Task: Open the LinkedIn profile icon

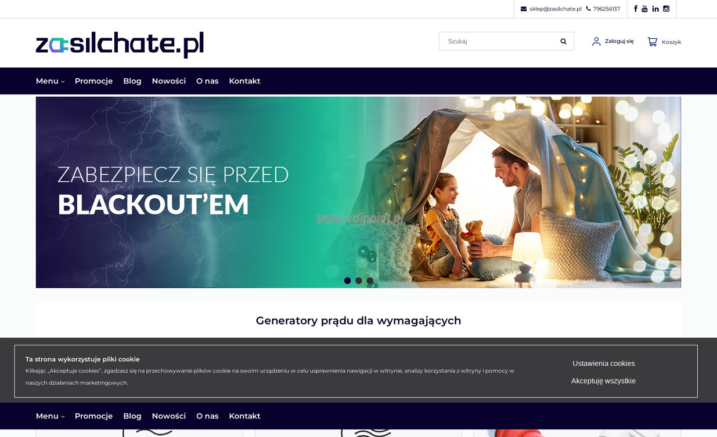Action: coord(655,9)
